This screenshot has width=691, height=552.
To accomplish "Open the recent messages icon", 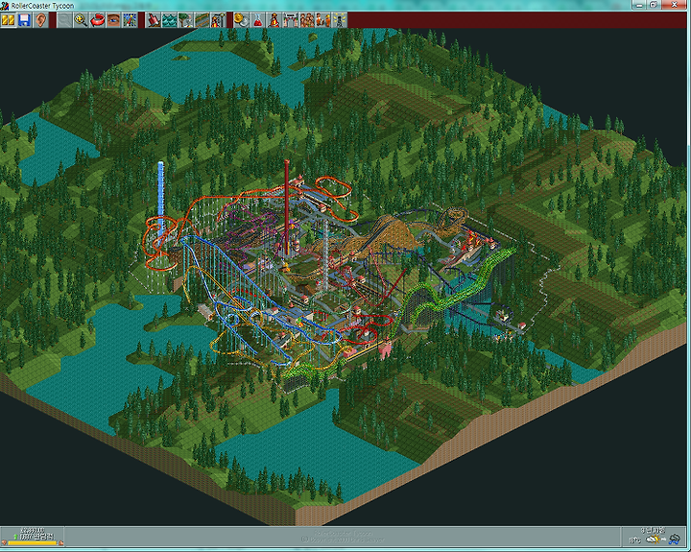I will tap(340, 20).
